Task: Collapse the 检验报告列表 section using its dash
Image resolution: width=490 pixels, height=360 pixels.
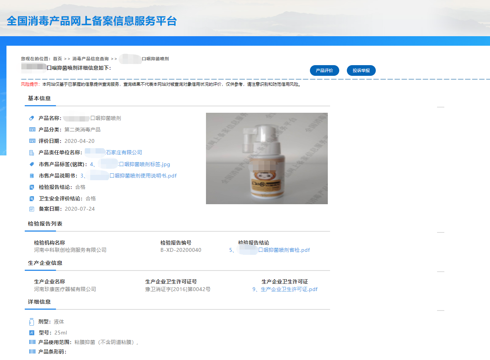Action: [441, 232]
